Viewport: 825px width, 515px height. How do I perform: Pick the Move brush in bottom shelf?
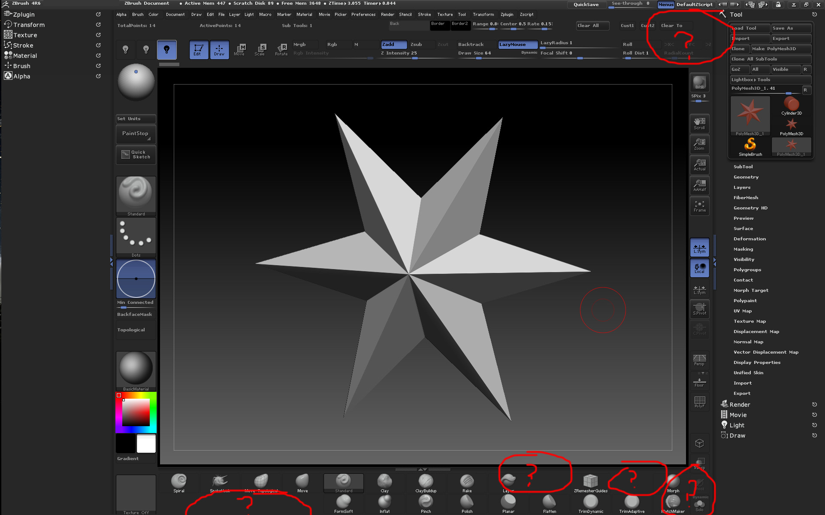point(302,483)
